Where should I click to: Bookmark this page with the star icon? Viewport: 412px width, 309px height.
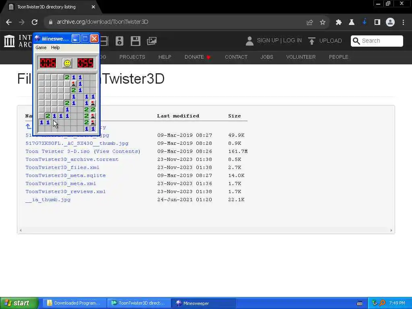tap(323, 23)
